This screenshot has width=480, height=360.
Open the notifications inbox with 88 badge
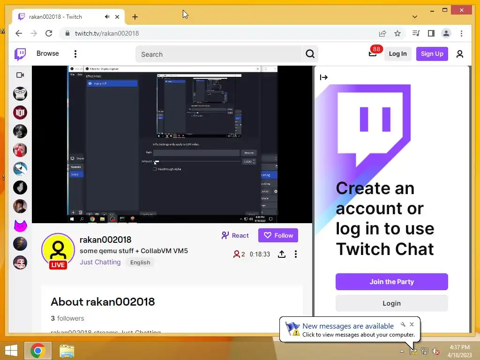click(x=373, y=53)
